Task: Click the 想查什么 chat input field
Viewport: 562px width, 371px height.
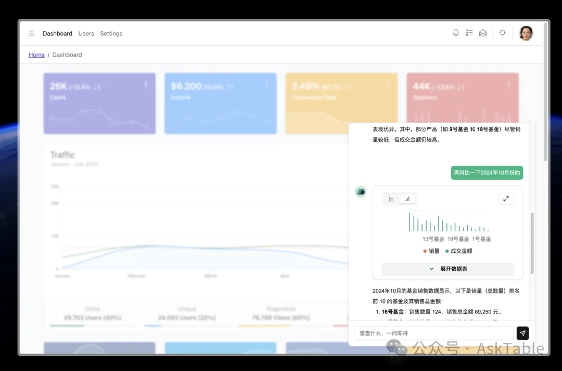Action: pyautogui.click(x=435, y=333)
